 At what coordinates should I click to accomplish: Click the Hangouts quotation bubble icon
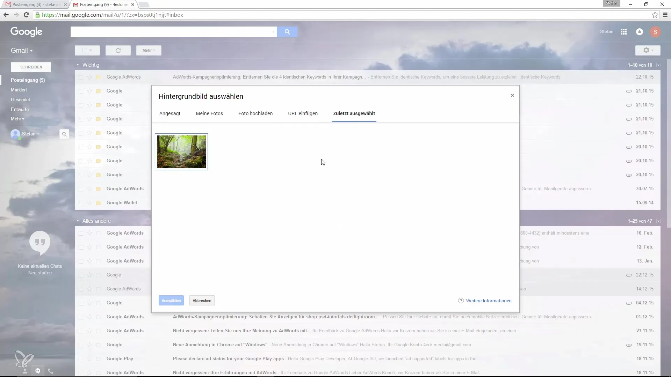(40, 242)
